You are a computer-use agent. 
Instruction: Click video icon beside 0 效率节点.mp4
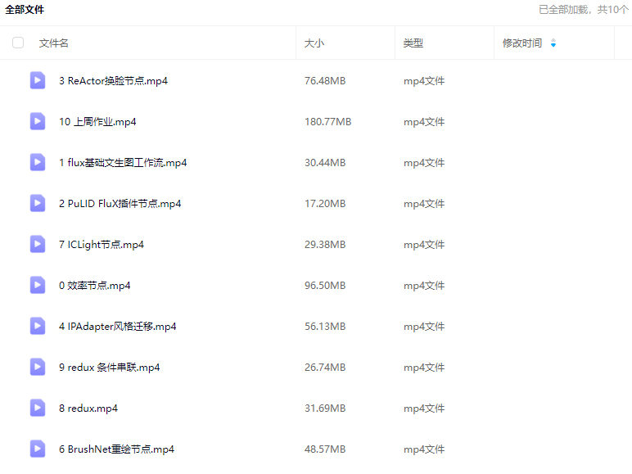38,285
